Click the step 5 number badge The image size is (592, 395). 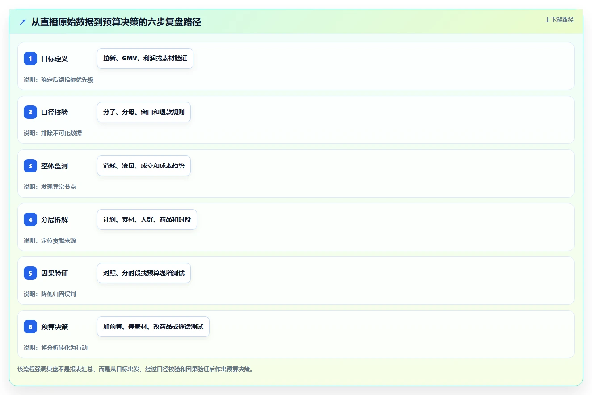[x=30, y=273]
